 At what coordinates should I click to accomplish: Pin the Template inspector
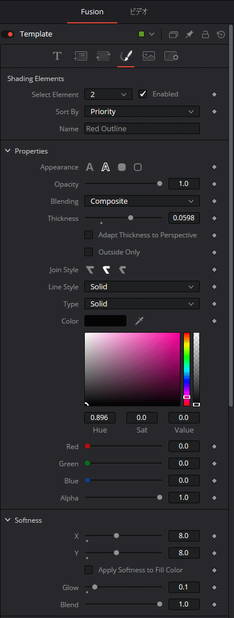(189, 34)
